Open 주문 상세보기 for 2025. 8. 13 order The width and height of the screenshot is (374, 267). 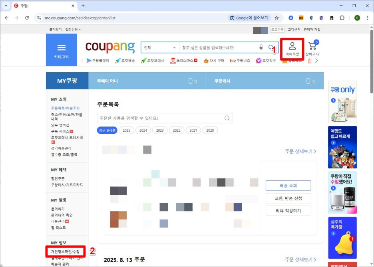pos(300,259)
